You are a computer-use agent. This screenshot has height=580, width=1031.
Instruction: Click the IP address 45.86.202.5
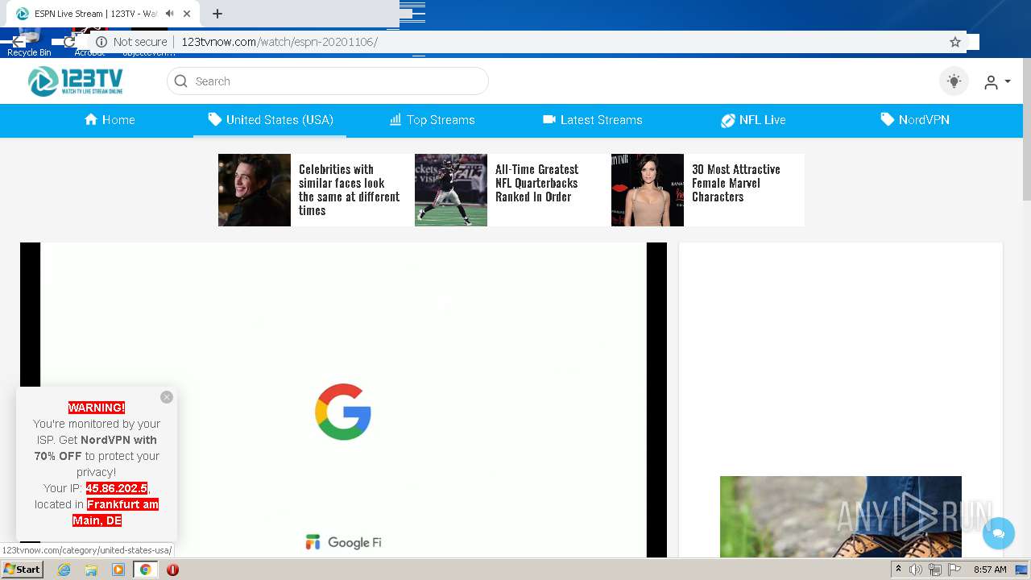pyautogui.click(x=117, y=488)
